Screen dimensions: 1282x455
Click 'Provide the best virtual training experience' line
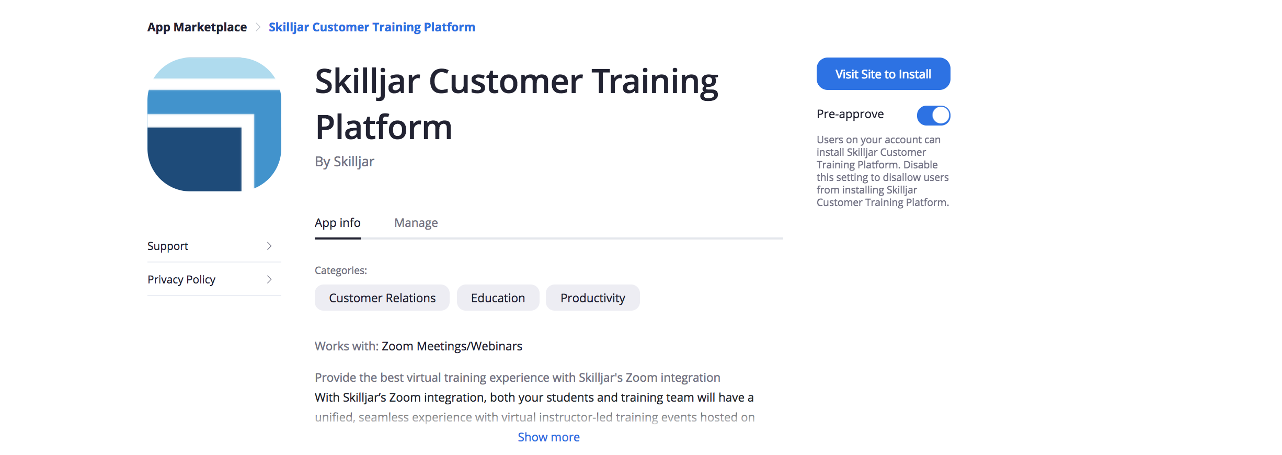(x=518, y=378)
